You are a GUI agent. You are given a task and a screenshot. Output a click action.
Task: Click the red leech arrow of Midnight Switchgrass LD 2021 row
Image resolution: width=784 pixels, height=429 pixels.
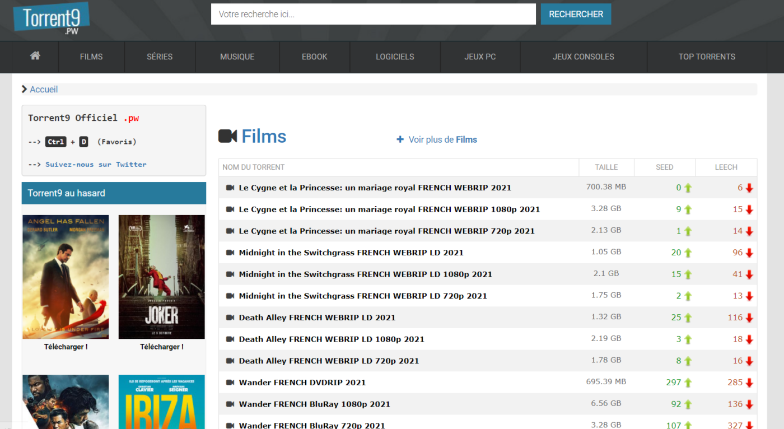click(x=749, y=253)
